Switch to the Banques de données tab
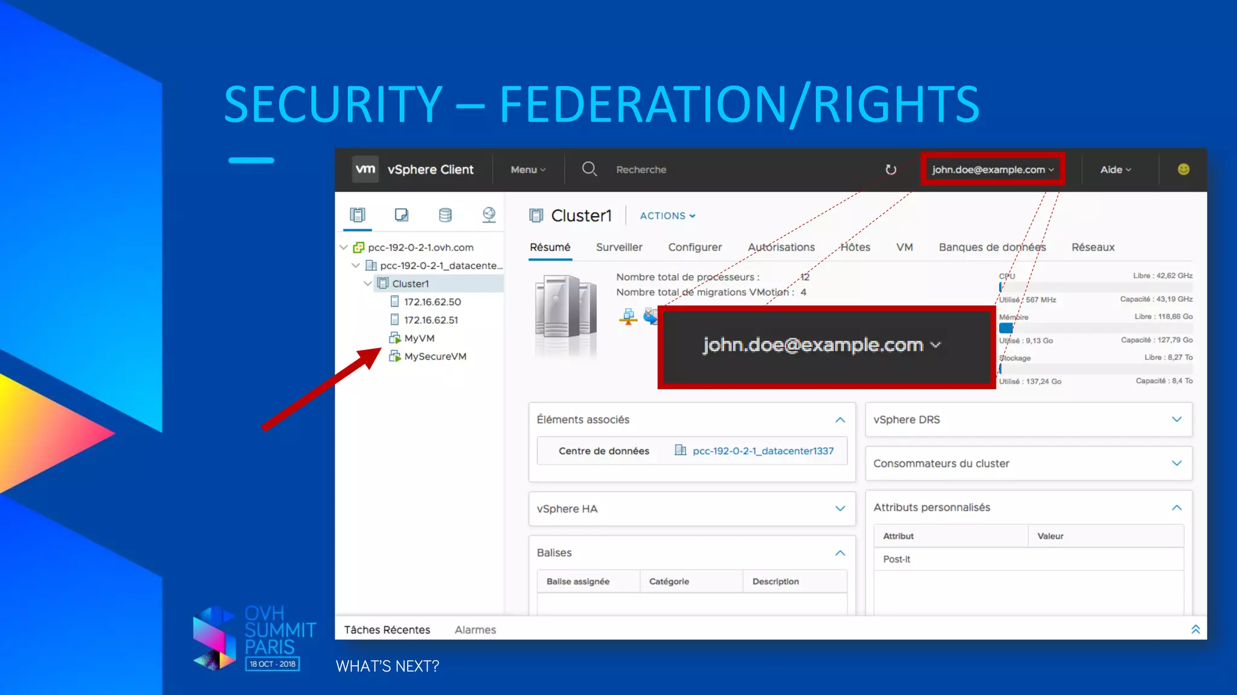Image resolution: width=1237 pixels, height=695 pixels. click(992, 247)
